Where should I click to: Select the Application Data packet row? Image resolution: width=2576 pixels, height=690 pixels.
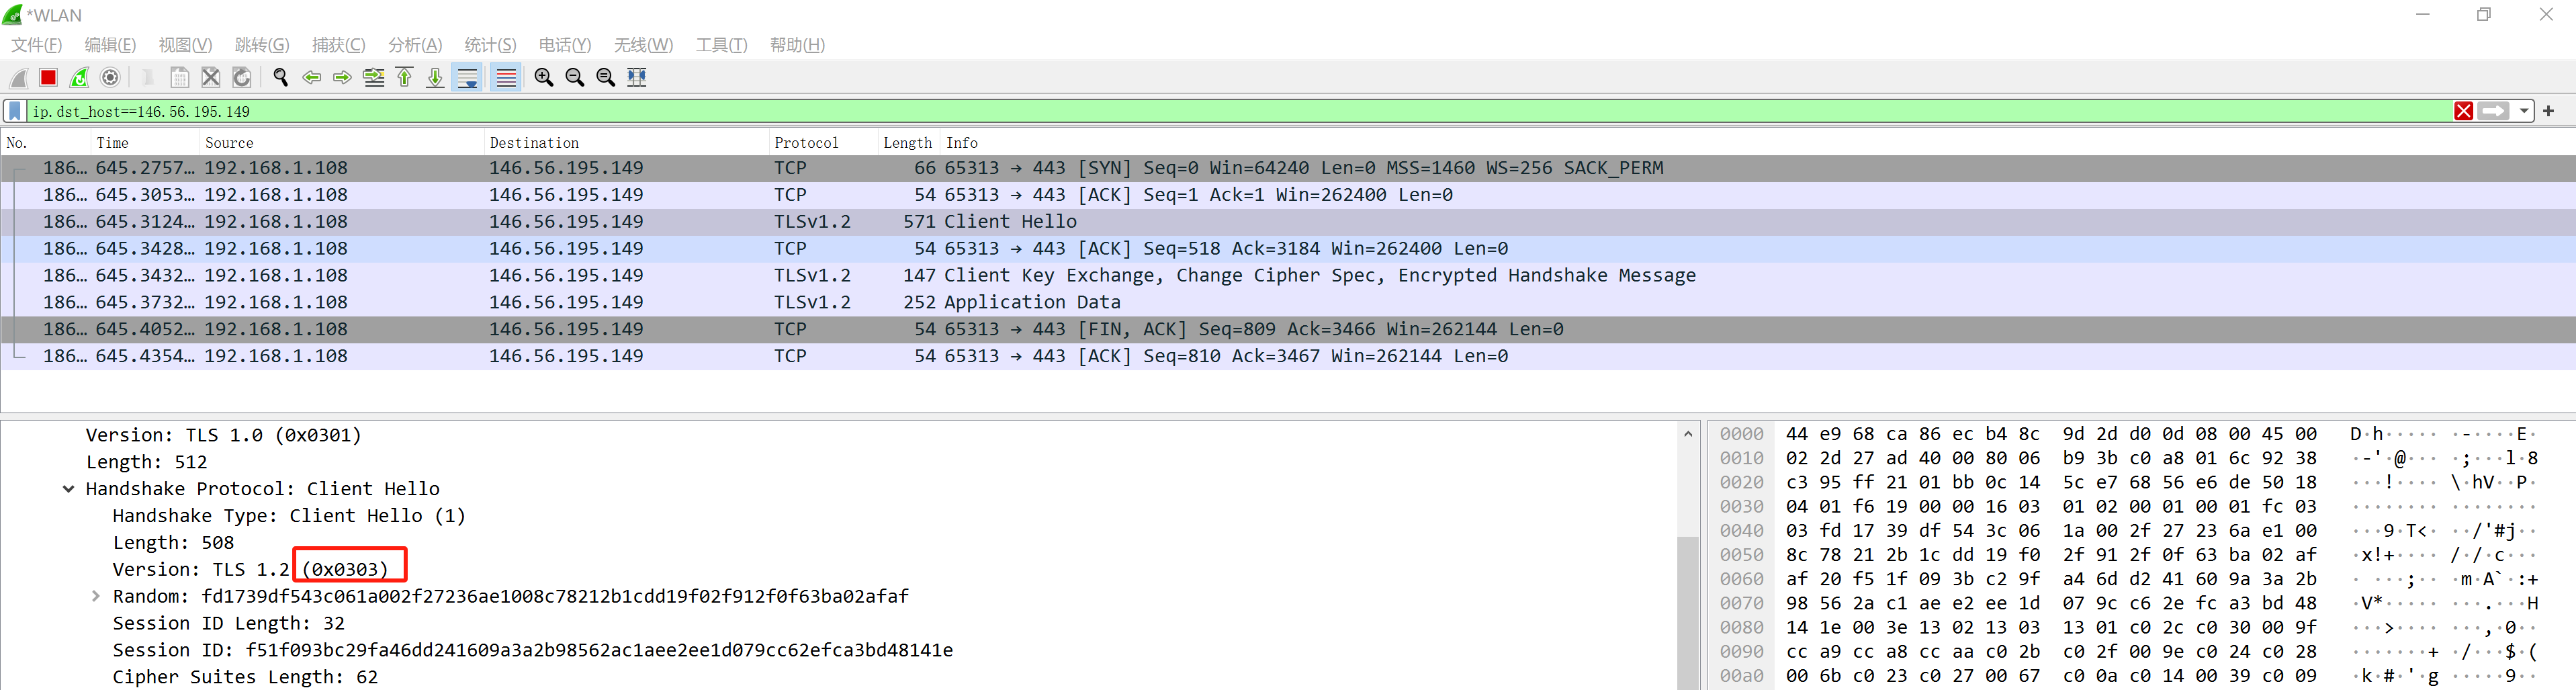(1288, 303)
